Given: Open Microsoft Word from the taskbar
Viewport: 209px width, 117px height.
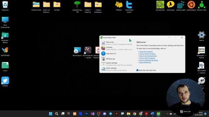Looking at the screenshot, I should (153, 114).
